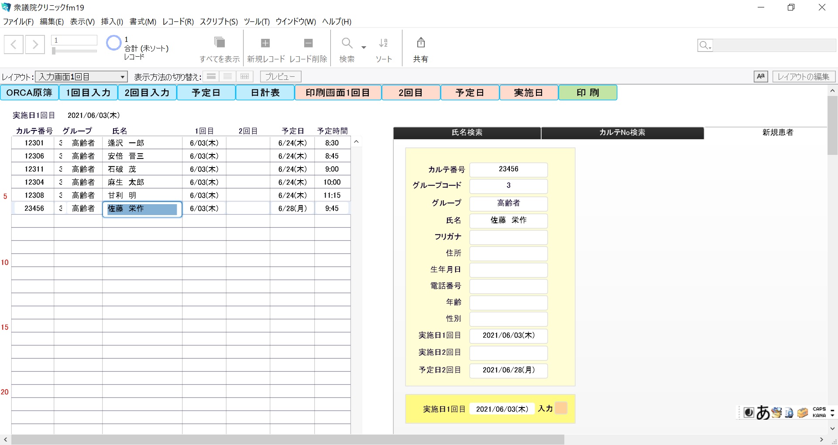Image resolution: width=838 pixels, height=445 pixels.
Task: Click the blue 予定日 button
Action: [x=206, y=92]
